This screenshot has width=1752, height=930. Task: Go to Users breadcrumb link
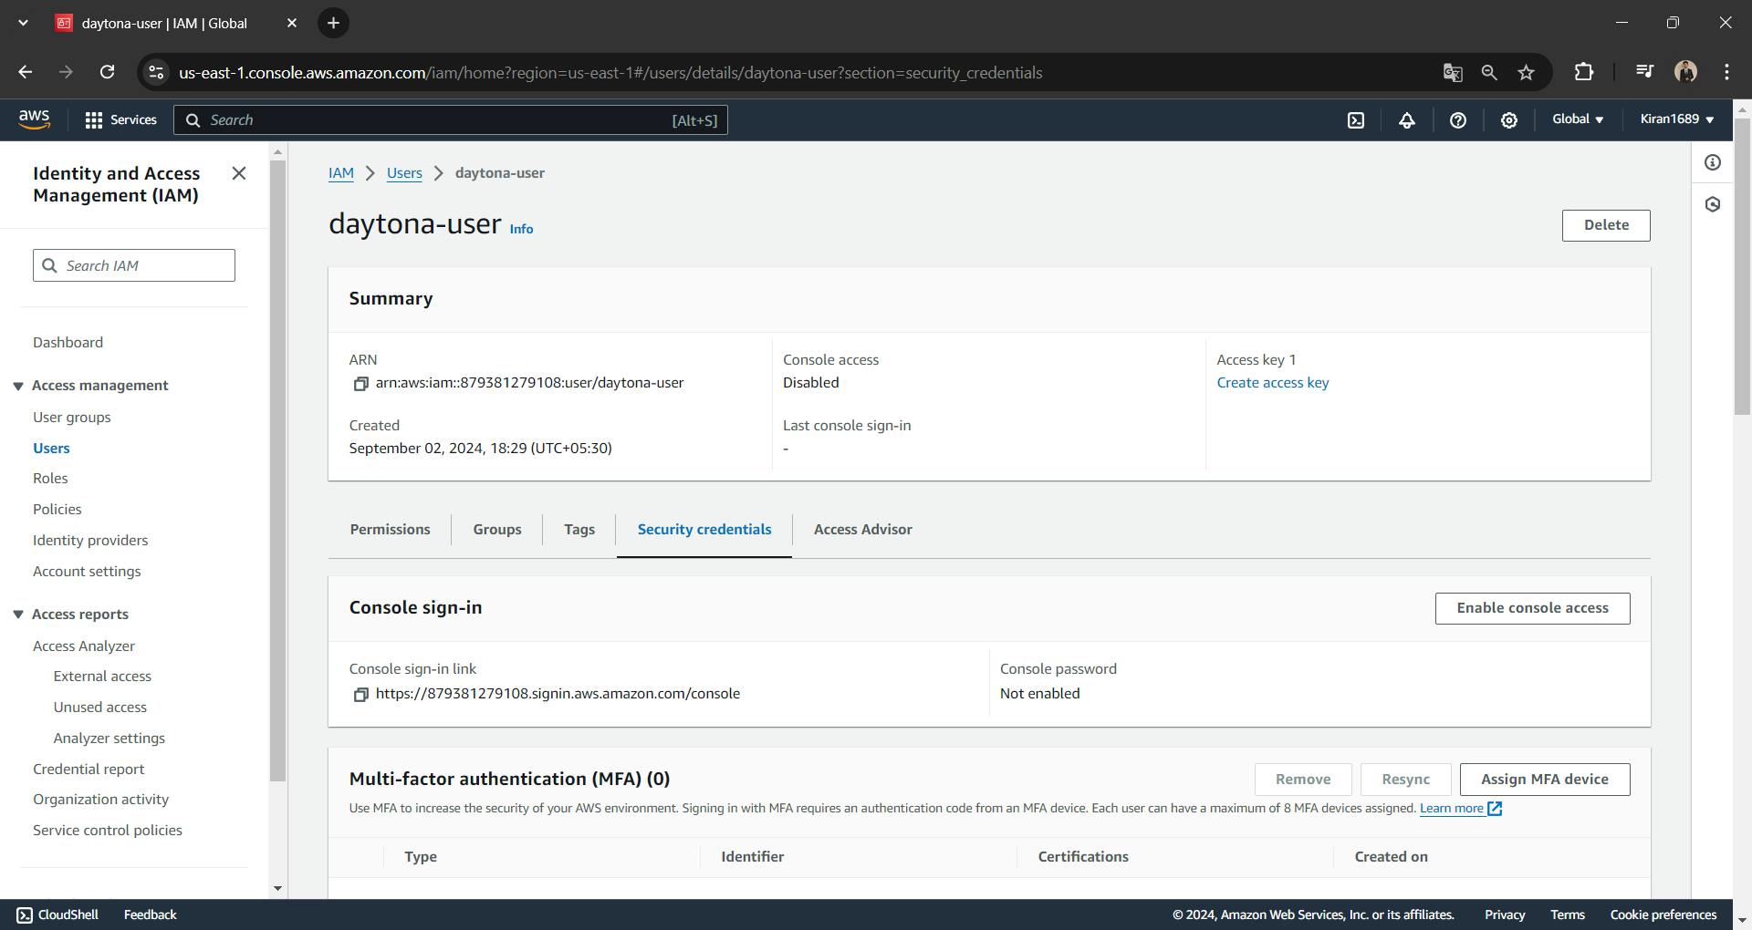point(404,173)
